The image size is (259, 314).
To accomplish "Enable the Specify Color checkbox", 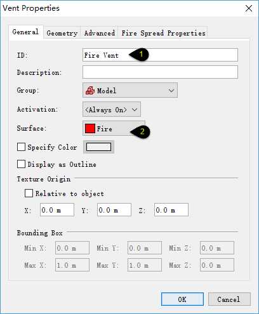I will tap(21, 147).
